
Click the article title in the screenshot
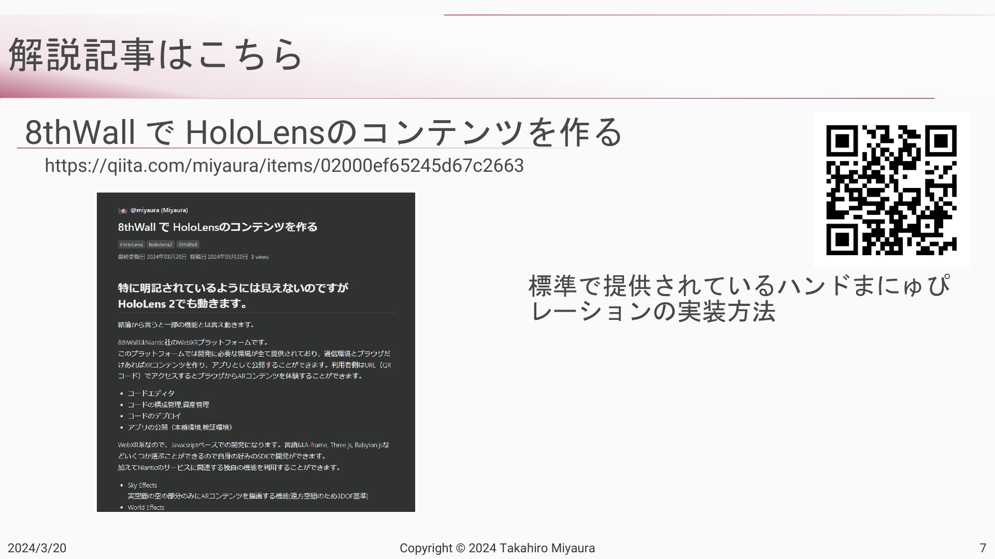click(x=218, y=227)
